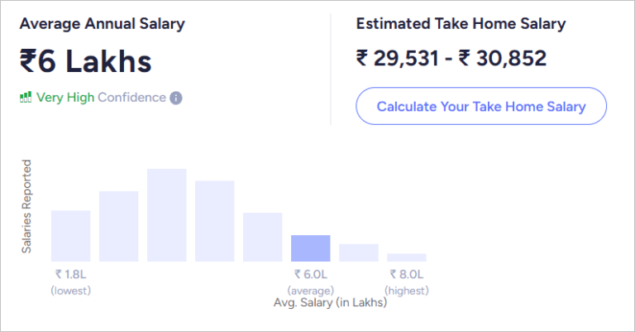Click the bar between average and highest bars
This screenshot has width=635, height=332.
(x=358, y=253)
